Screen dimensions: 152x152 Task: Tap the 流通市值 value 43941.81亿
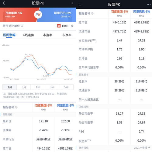coord(141,31)
